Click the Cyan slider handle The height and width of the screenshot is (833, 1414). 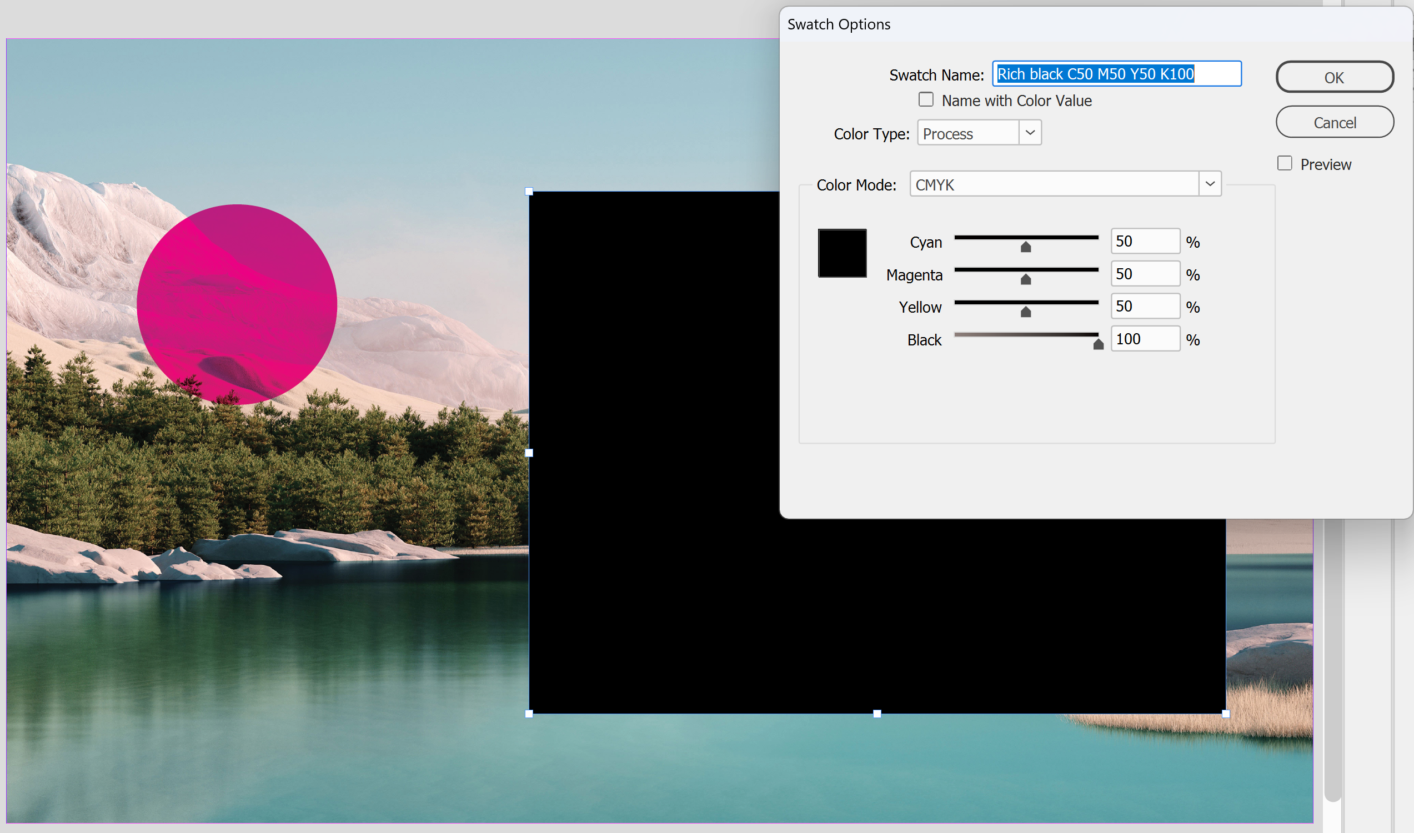pos(1026,247)
